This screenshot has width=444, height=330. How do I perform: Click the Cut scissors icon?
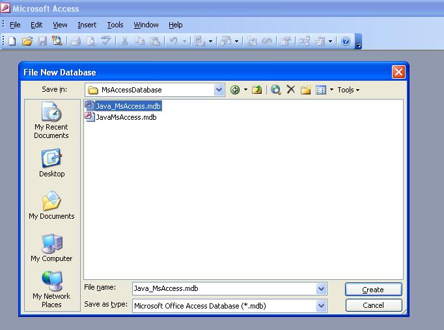pos(124,41)
